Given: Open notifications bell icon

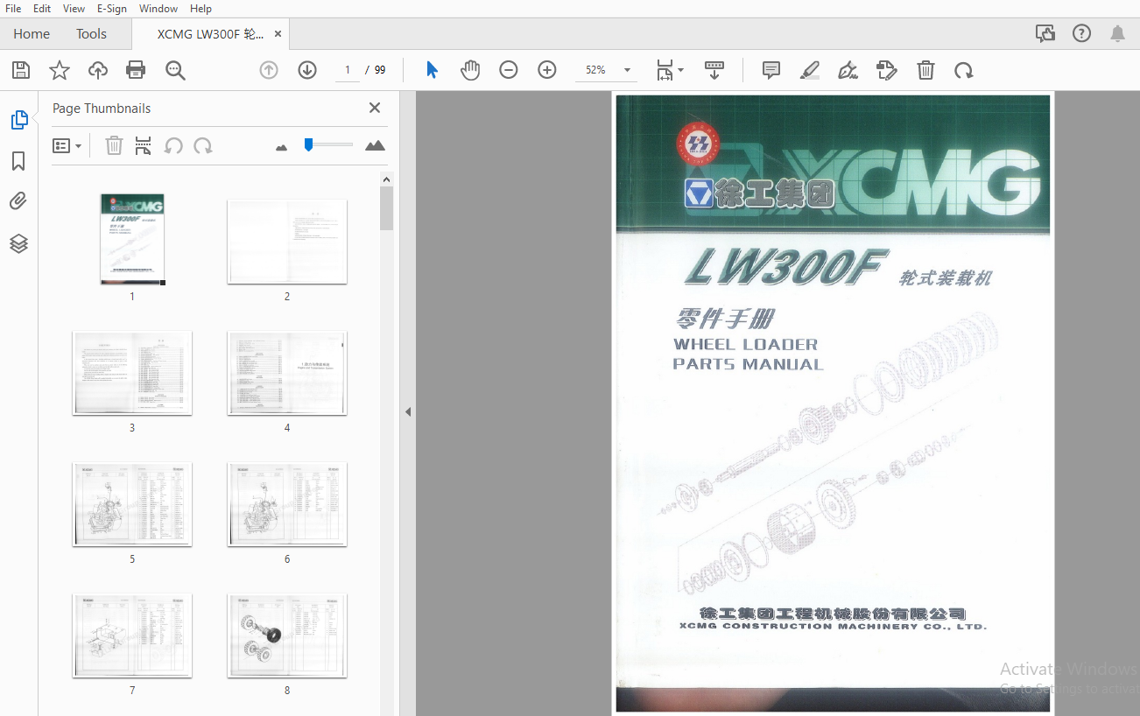Looking at the screenshot, I should (1118, 33).
